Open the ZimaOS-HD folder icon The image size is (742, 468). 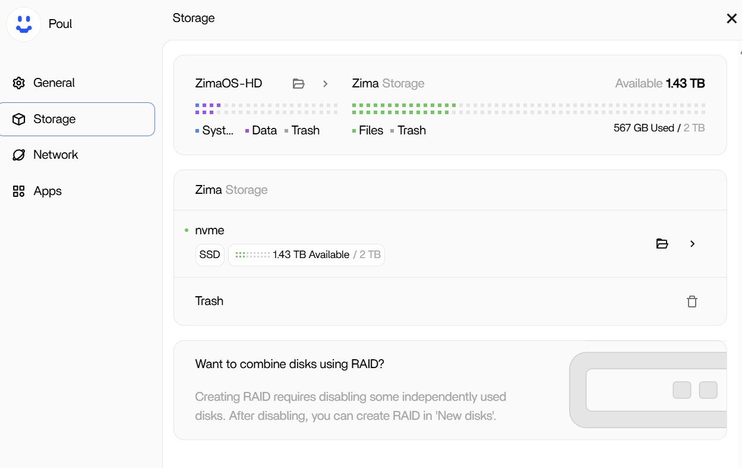298,83
